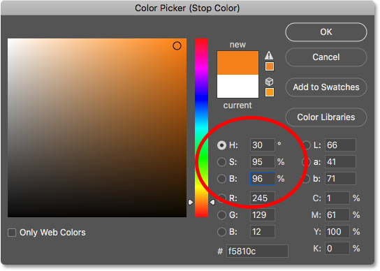Click the Y yellow percentage field
The image size is (380, 271).
pos(337,232)
